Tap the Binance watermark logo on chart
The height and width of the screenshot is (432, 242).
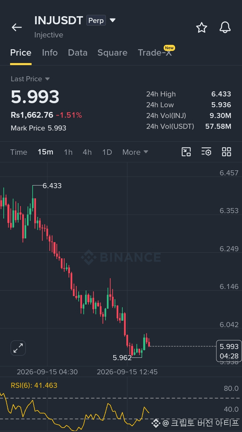coord(121,257)
